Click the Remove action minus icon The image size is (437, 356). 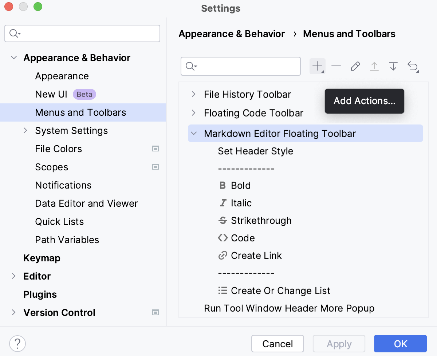coord(336,66)
